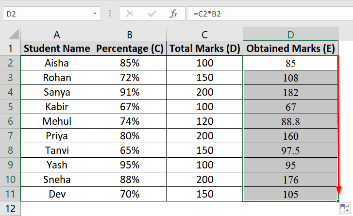Select obtained marks cell 108

click(x=290, y=77)
